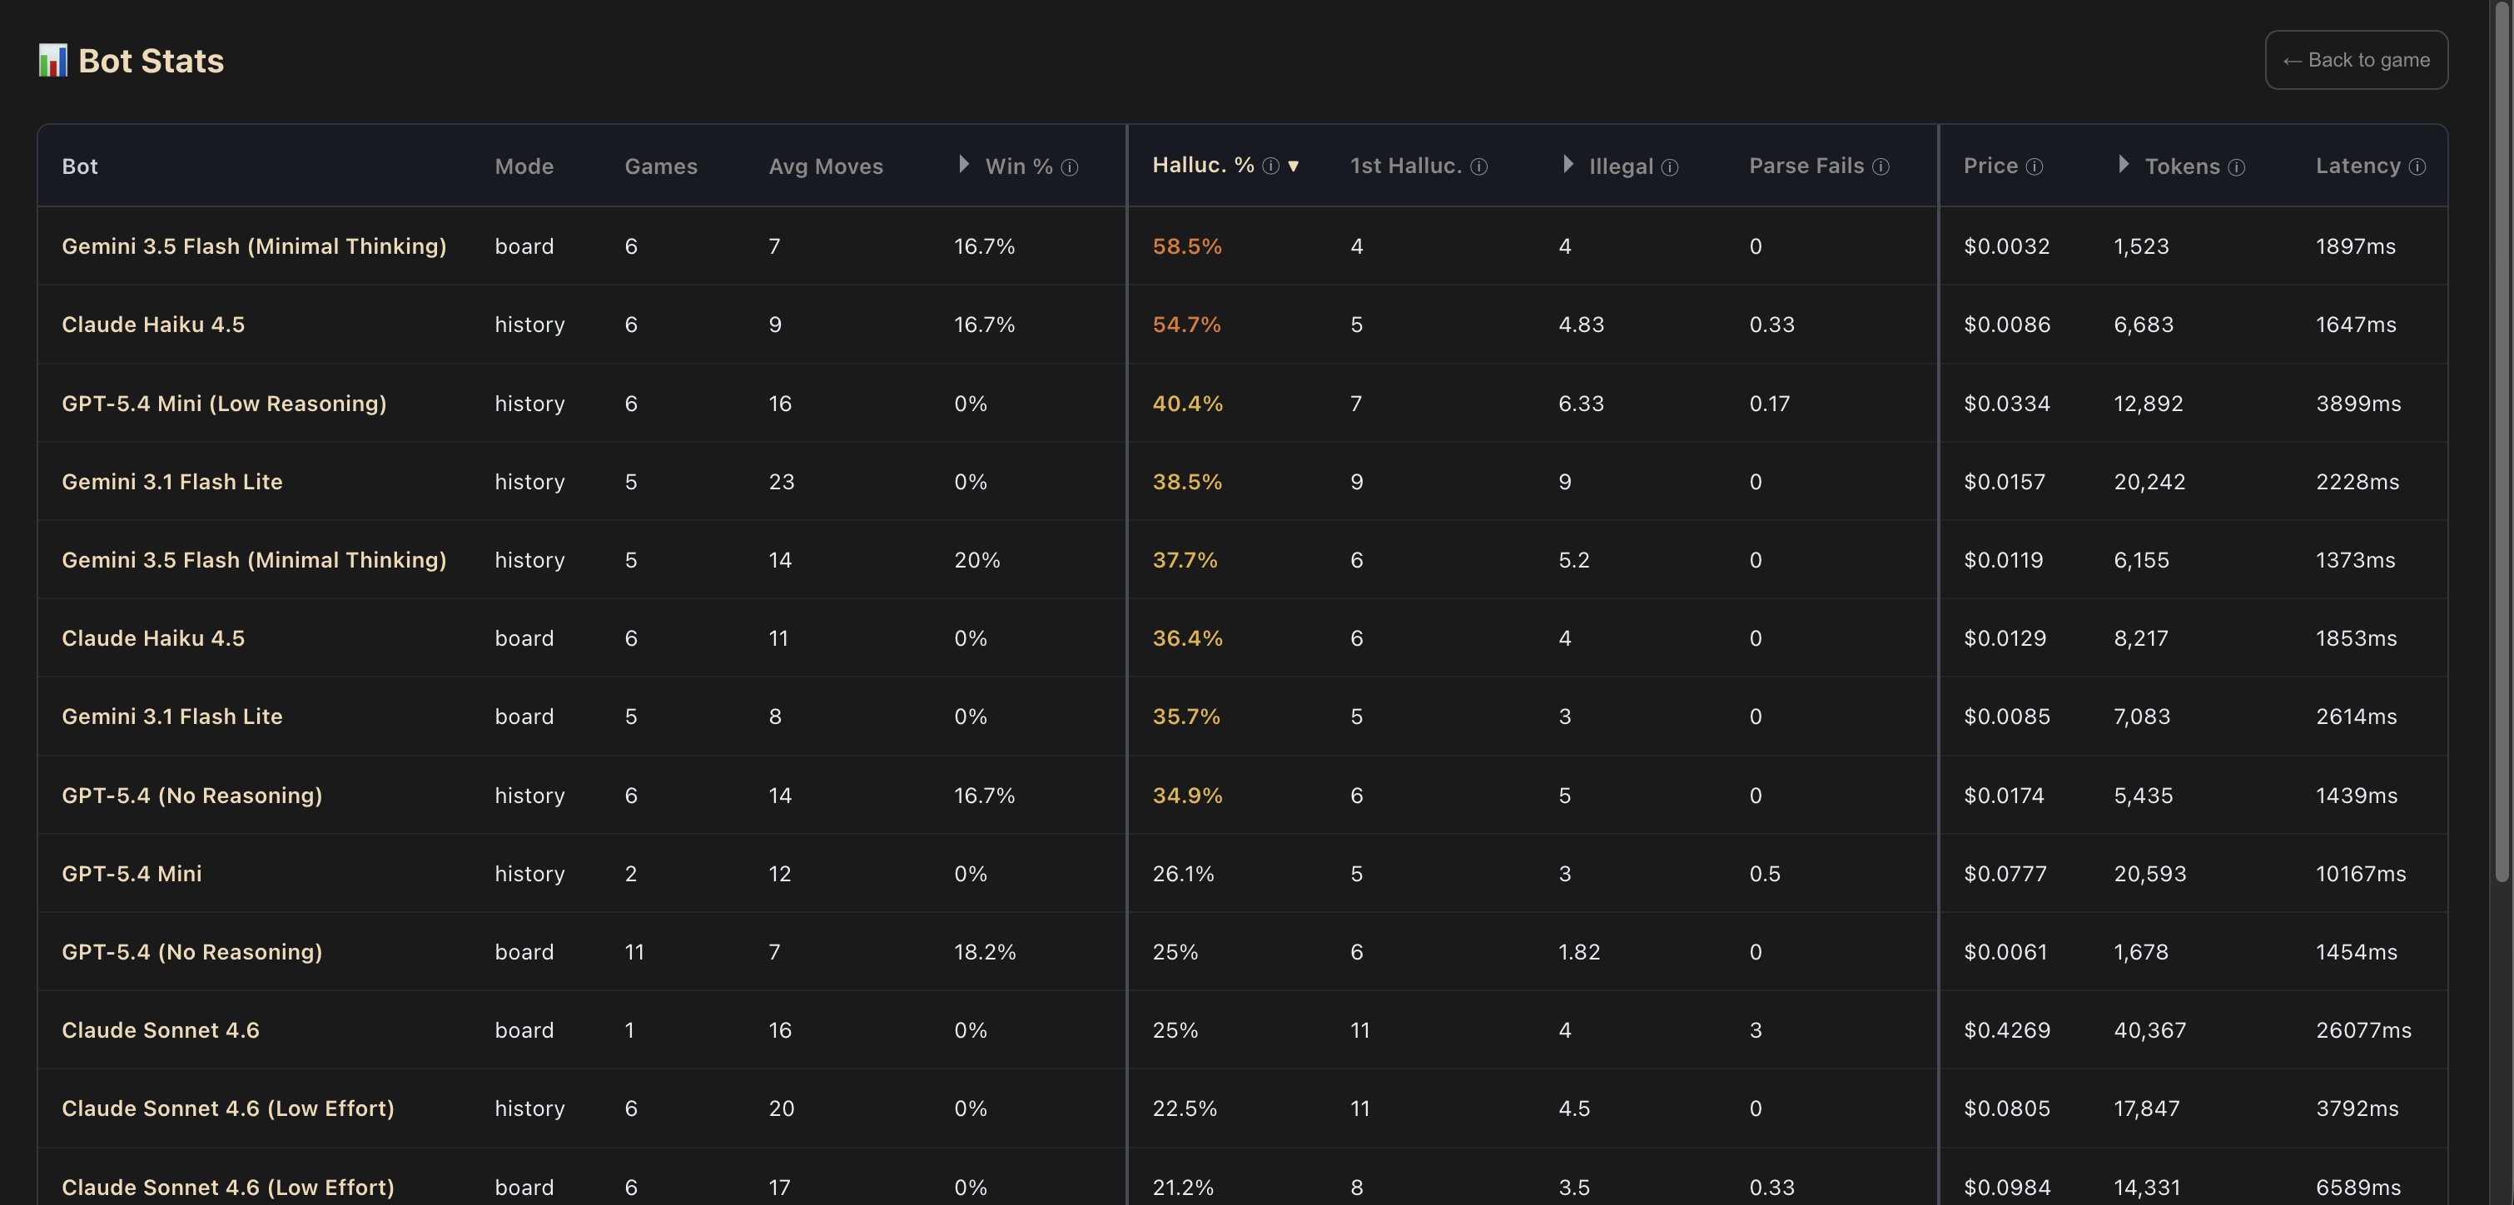
Task: Click the Back to game button
Action: tap(2355, 60)
